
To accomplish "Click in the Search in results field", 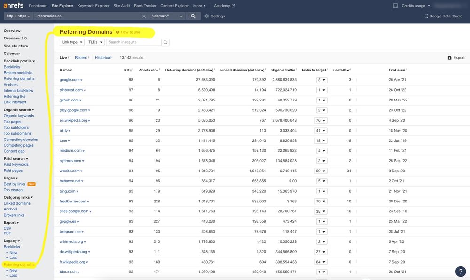I will [x=133, y=42].
